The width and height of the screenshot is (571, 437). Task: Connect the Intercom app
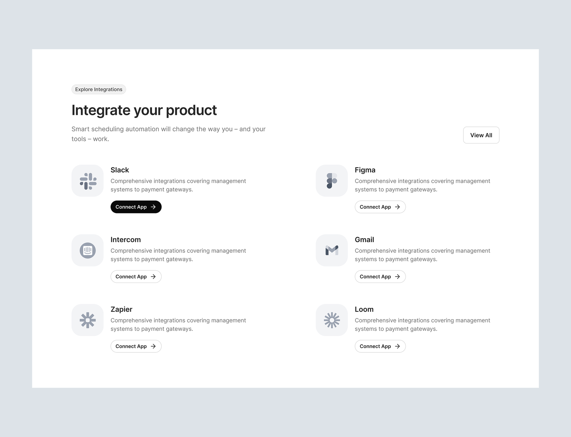click(x=136, y=277)
